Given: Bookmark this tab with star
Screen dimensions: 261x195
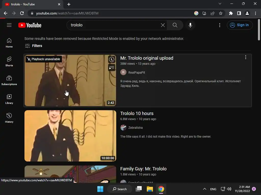Looking at the screenshot, I should pos(221,13).
